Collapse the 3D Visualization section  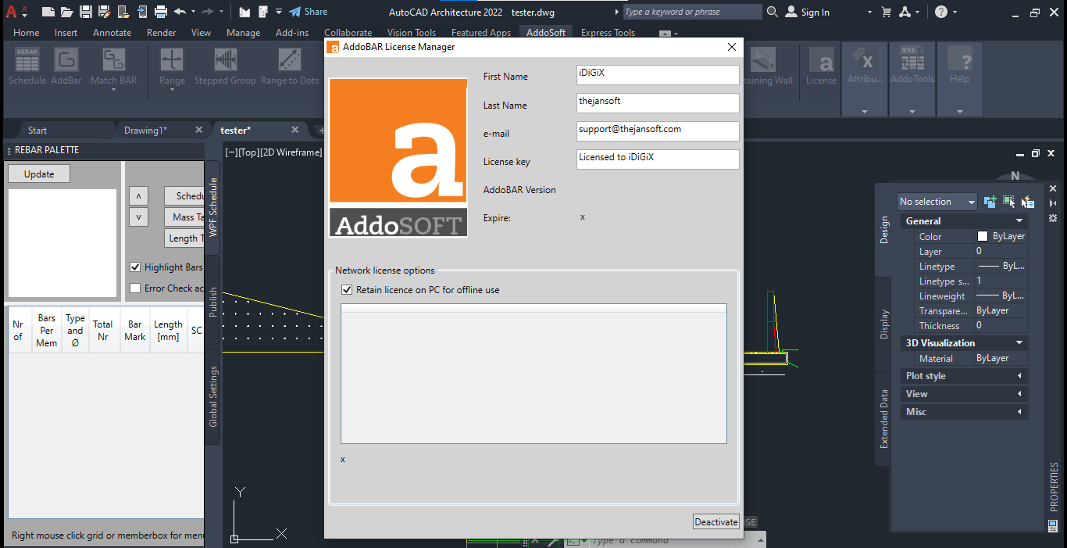point(1019,343)
